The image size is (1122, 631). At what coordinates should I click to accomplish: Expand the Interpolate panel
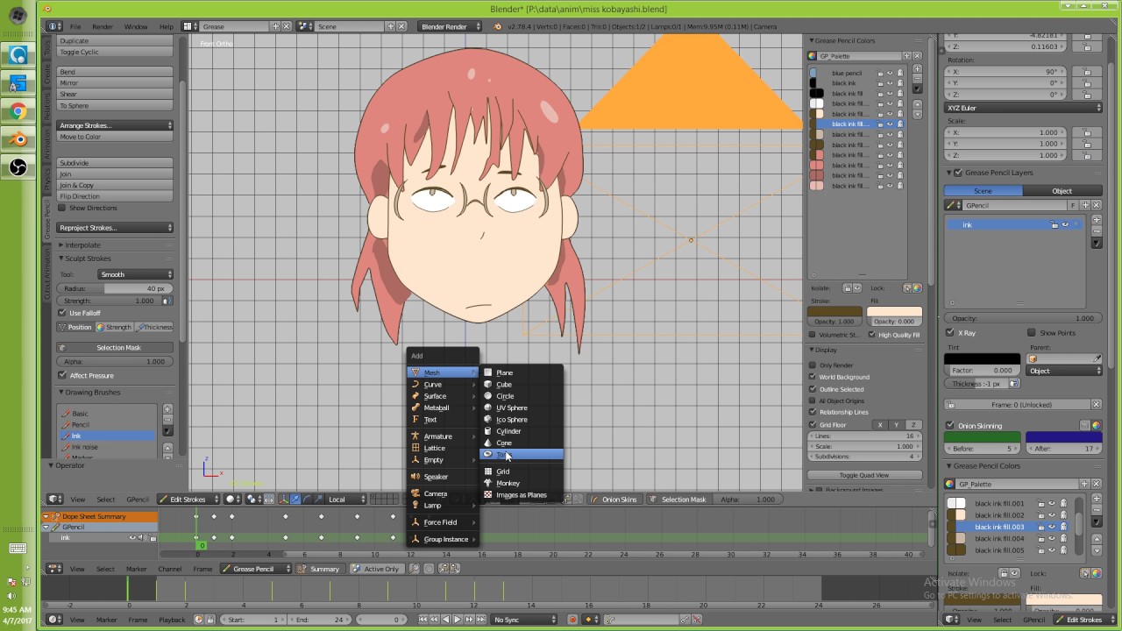pyautogui.click(x=82, y=245)
